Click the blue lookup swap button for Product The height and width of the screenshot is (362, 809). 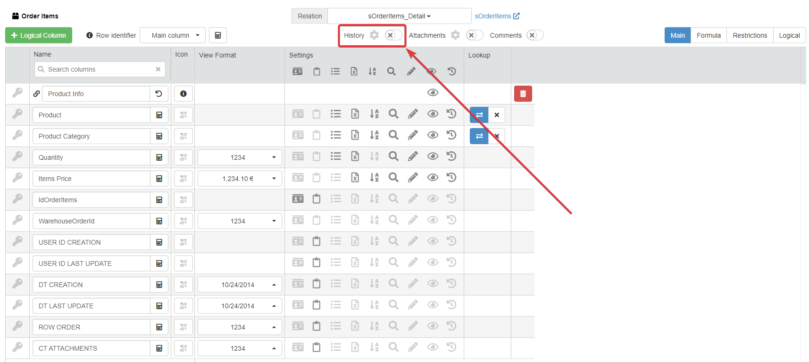[x=479, y=115]
